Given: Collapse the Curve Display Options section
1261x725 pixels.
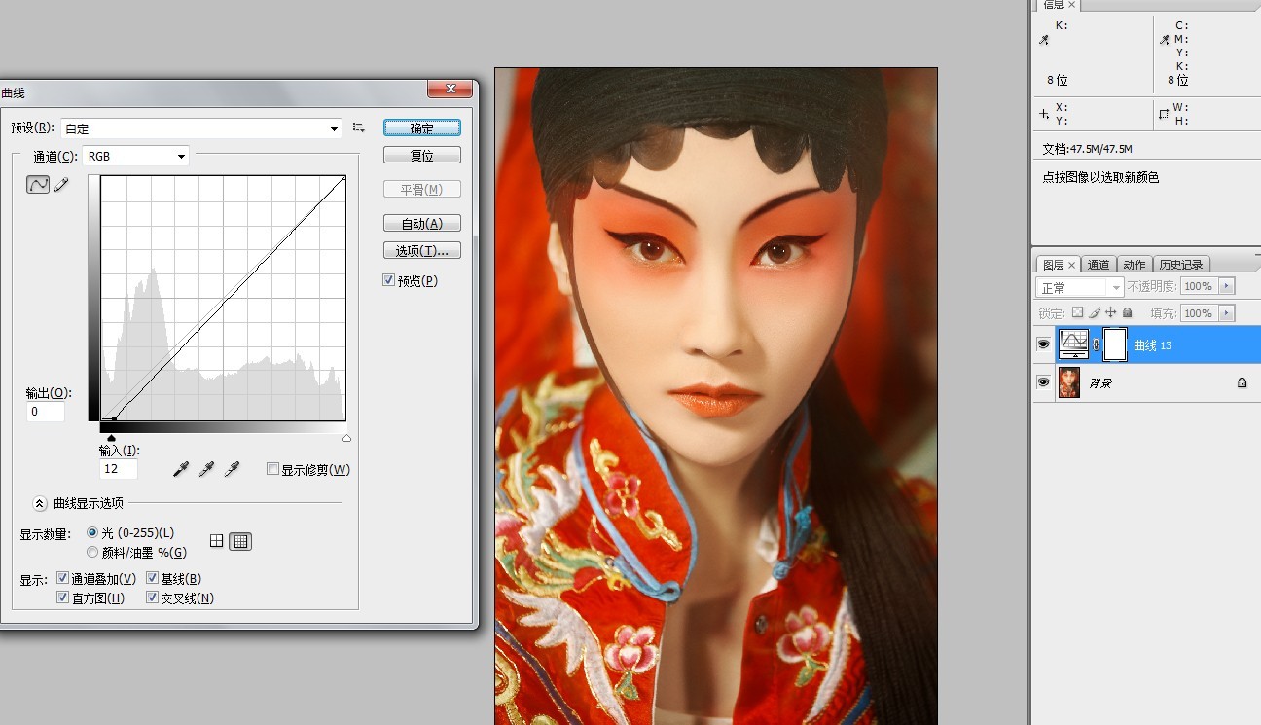Looking at the screenshot, I should pyautogui.click(x=40, y=503).
